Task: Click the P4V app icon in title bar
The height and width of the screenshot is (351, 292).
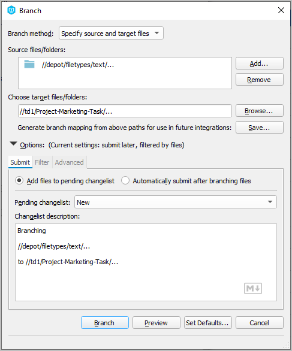Action: 11,10
